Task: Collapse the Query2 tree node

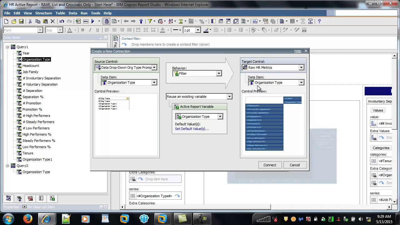Action: pos(7,166)
